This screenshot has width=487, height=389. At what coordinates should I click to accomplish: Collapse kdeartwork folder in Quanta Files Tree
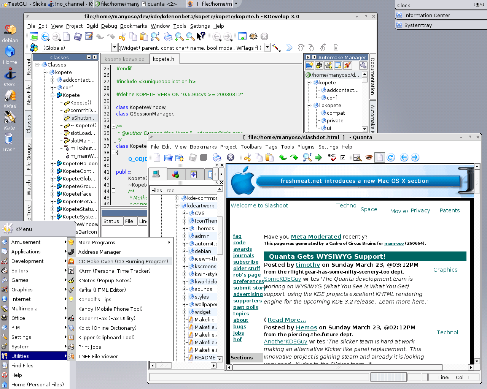177,206
